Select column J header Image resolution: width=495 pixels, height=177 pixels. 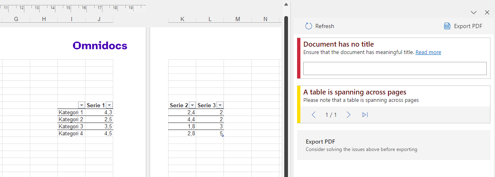pyautogui.click(x=99, y=19)
